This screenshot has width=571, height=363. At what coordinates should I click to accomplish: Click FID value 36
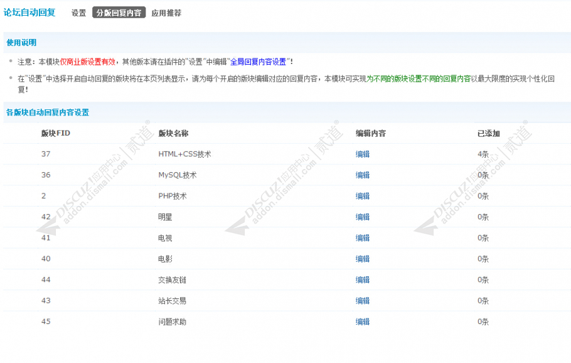[x=46, y=175]
